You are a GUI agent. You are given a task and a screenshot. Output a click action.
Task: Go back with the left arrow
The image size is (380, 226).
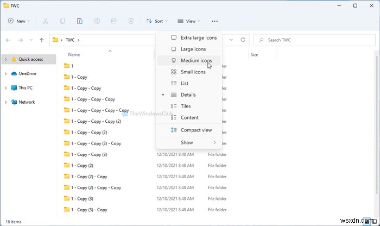tap(8, 40)
